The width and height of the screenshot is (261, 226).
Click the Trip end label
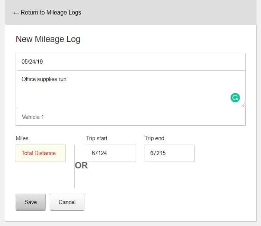[x=154, y=138]
